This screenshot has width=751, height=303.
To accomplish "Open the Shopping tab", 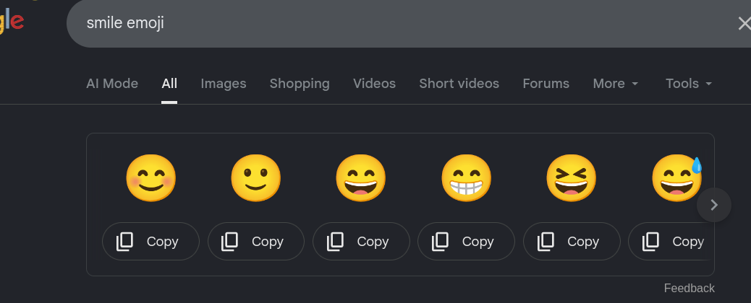I will pyautogui.click(x=300, y=84).
